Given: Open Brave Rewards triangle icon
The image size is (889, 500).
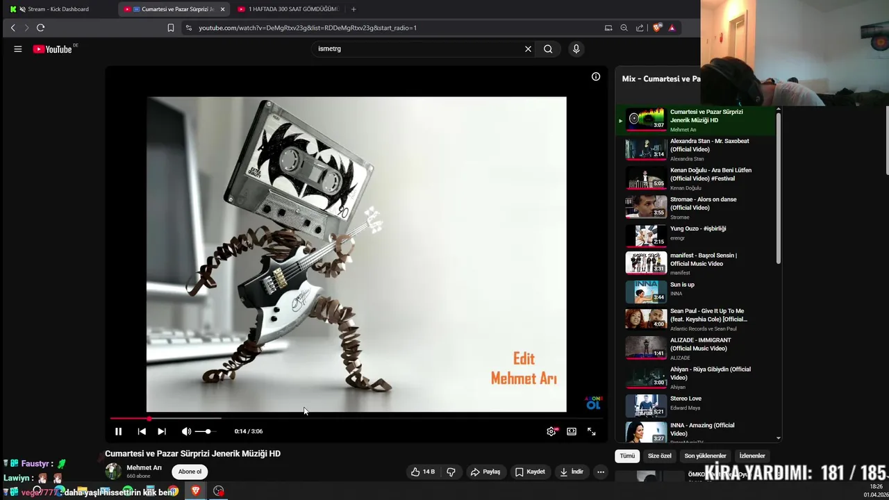Looking at the screenshot, I should [672, 28].
